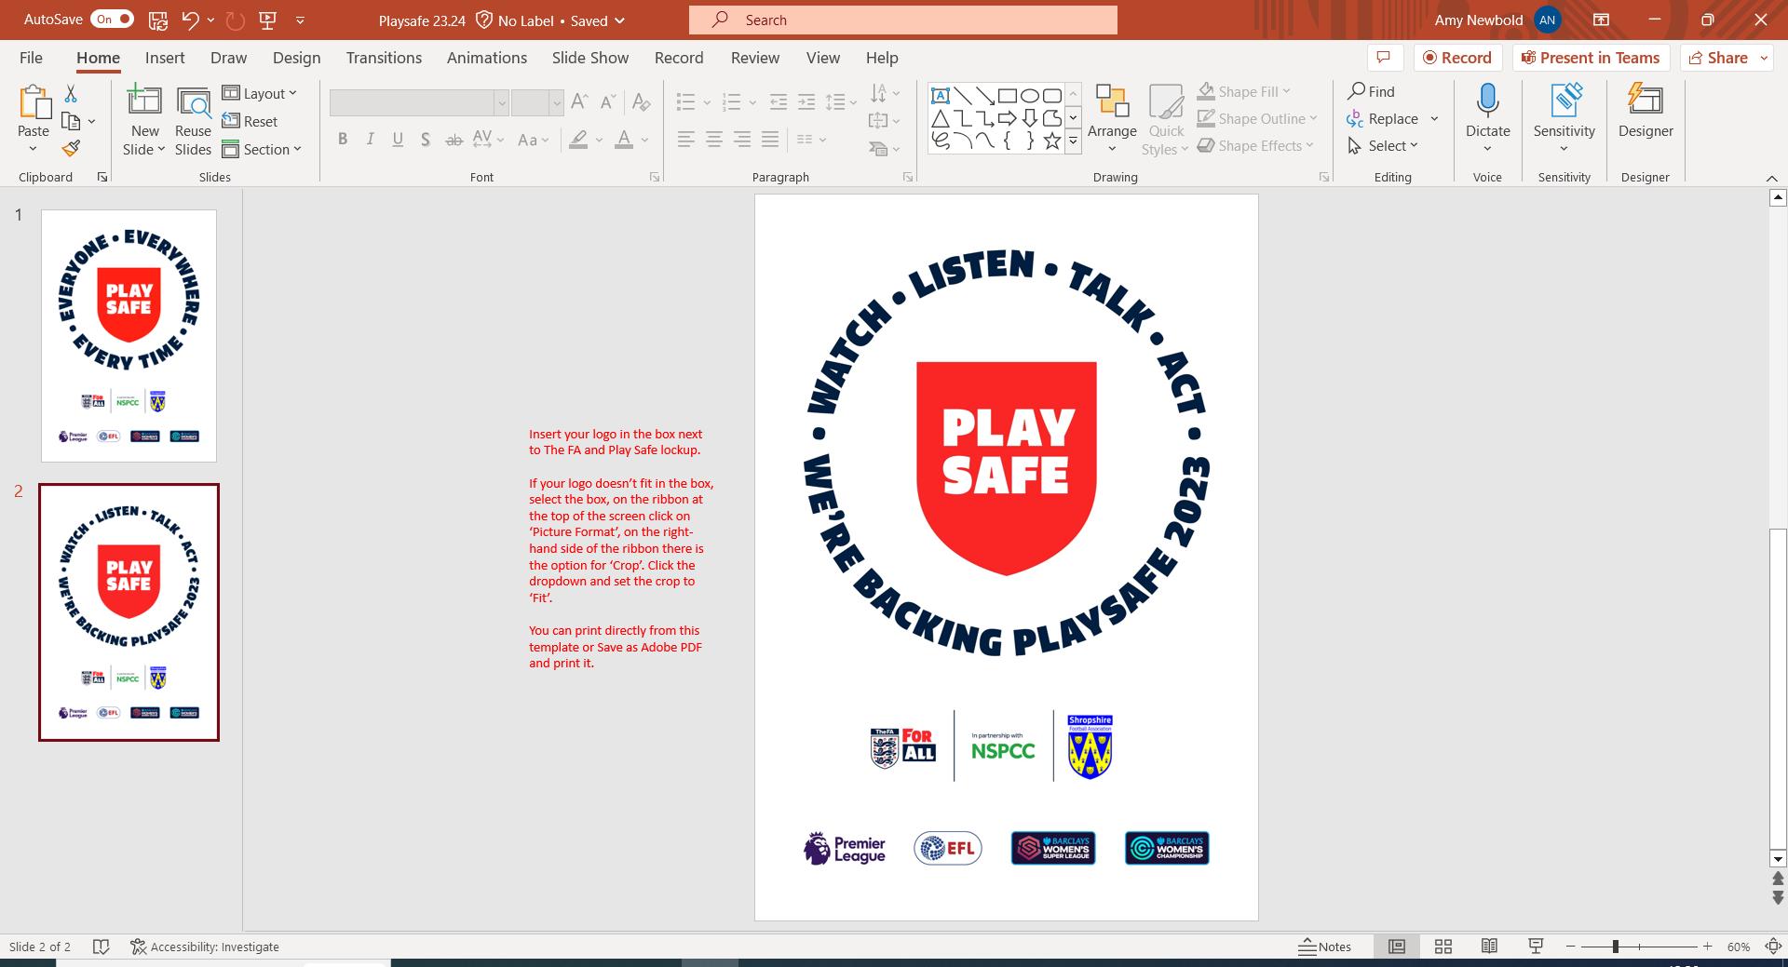Toggle text Shadow effect
The height and width of the screenshot is (967, 1788).
tap(426, 140)
